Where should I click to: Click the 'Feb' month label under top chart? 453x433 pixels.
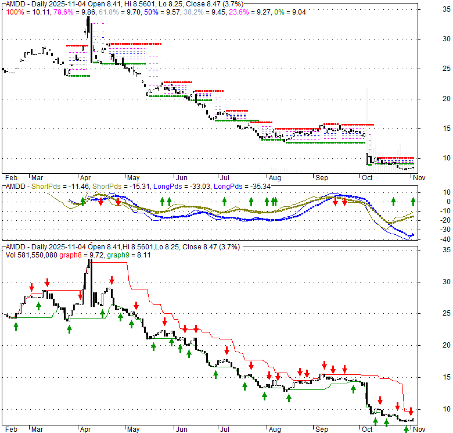(11, 178)
